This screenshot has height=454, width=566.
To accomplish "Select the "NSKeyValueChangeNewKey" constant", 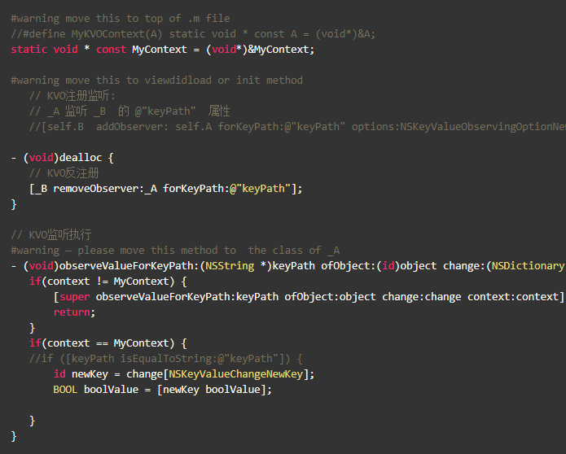I will pyautogui.click(x=235, y=373).
